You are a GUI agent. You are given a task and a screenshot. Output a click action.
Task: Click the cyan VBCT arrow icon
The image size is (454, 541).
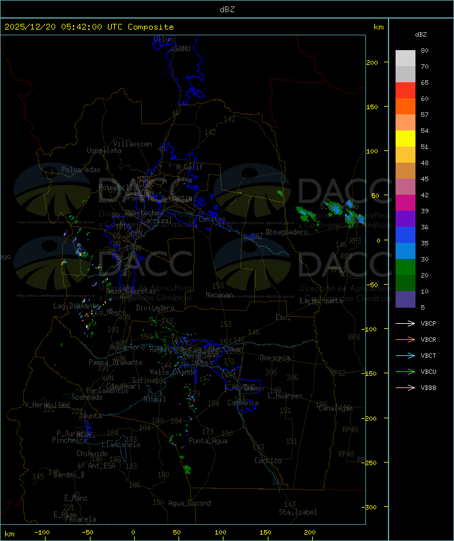click(x=405, y=355)
